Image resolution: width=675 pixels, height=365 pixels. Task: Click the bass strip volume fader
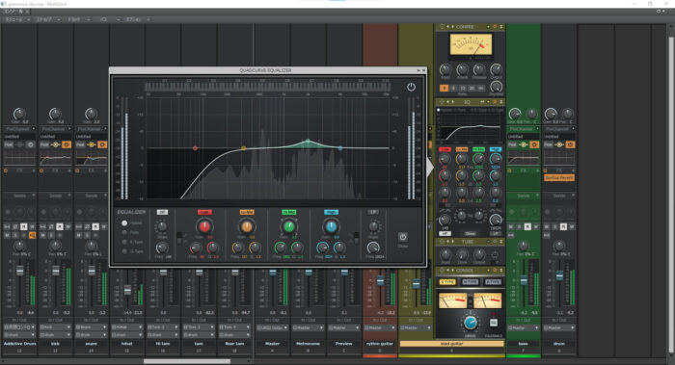(x=524, y=280)
